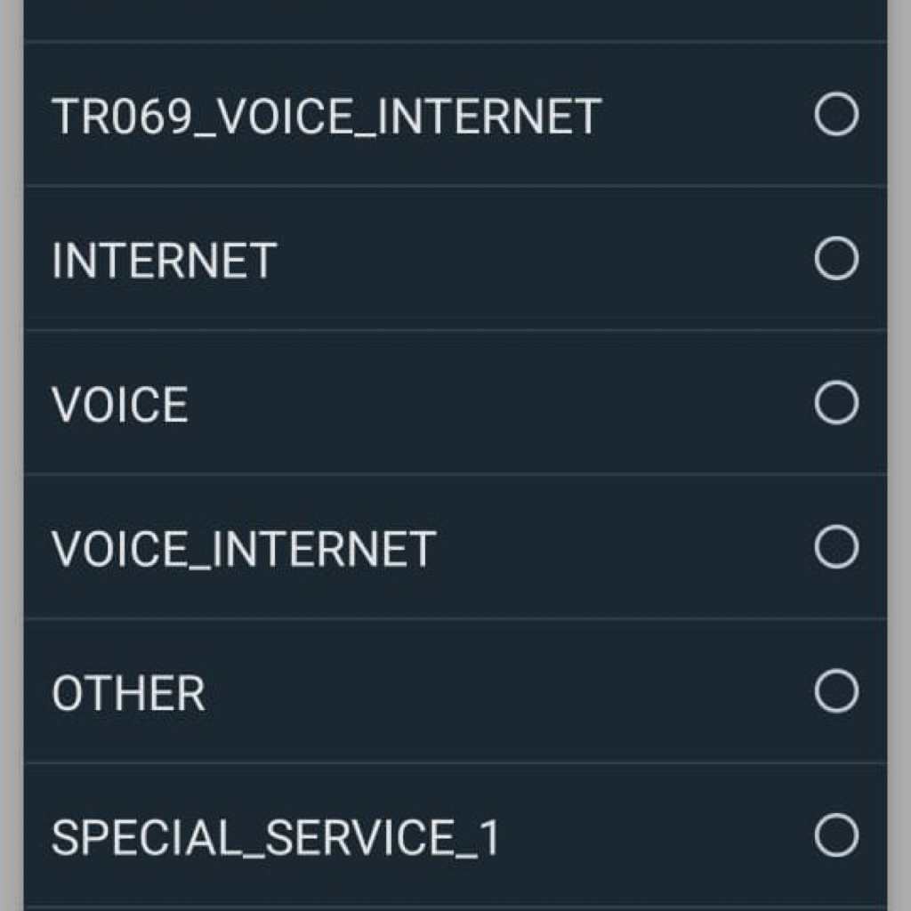Click empty space in the INTERNET row
911x911 pixels.
534,260
